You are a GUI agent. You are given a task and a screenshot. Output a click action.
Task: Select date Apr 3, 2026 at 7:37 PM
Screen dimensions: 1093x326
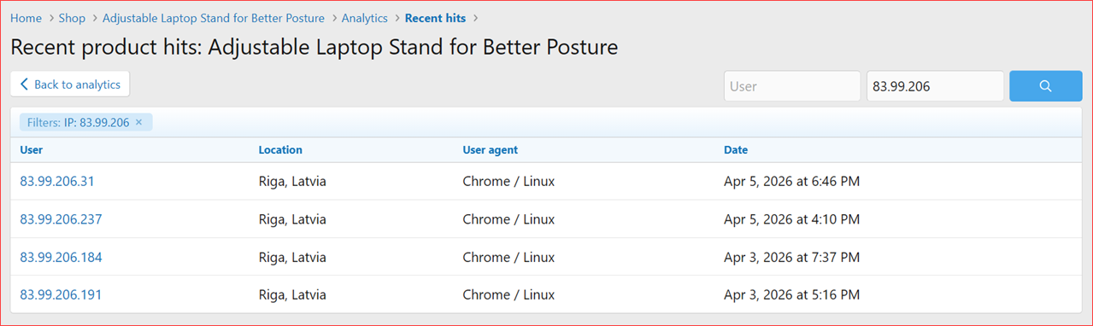click(792, 257)
